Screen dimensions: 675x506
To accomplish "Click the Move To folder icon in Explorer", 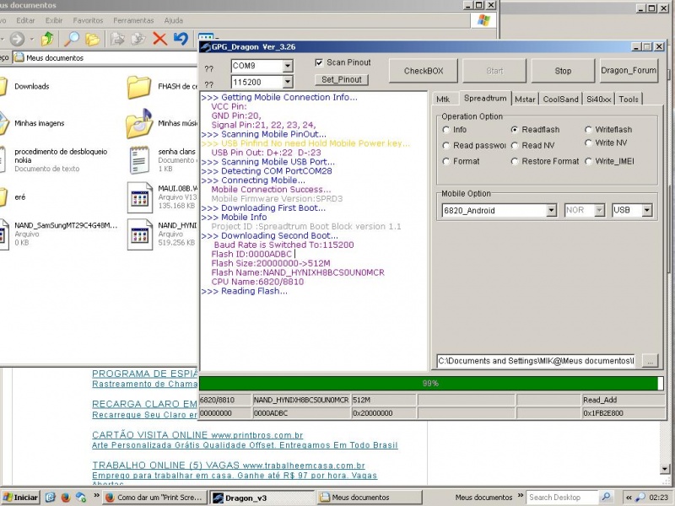I will 117,39.
